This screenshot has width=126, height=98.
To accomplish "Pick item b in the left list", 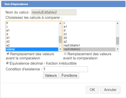I will [x=32, y=23].
